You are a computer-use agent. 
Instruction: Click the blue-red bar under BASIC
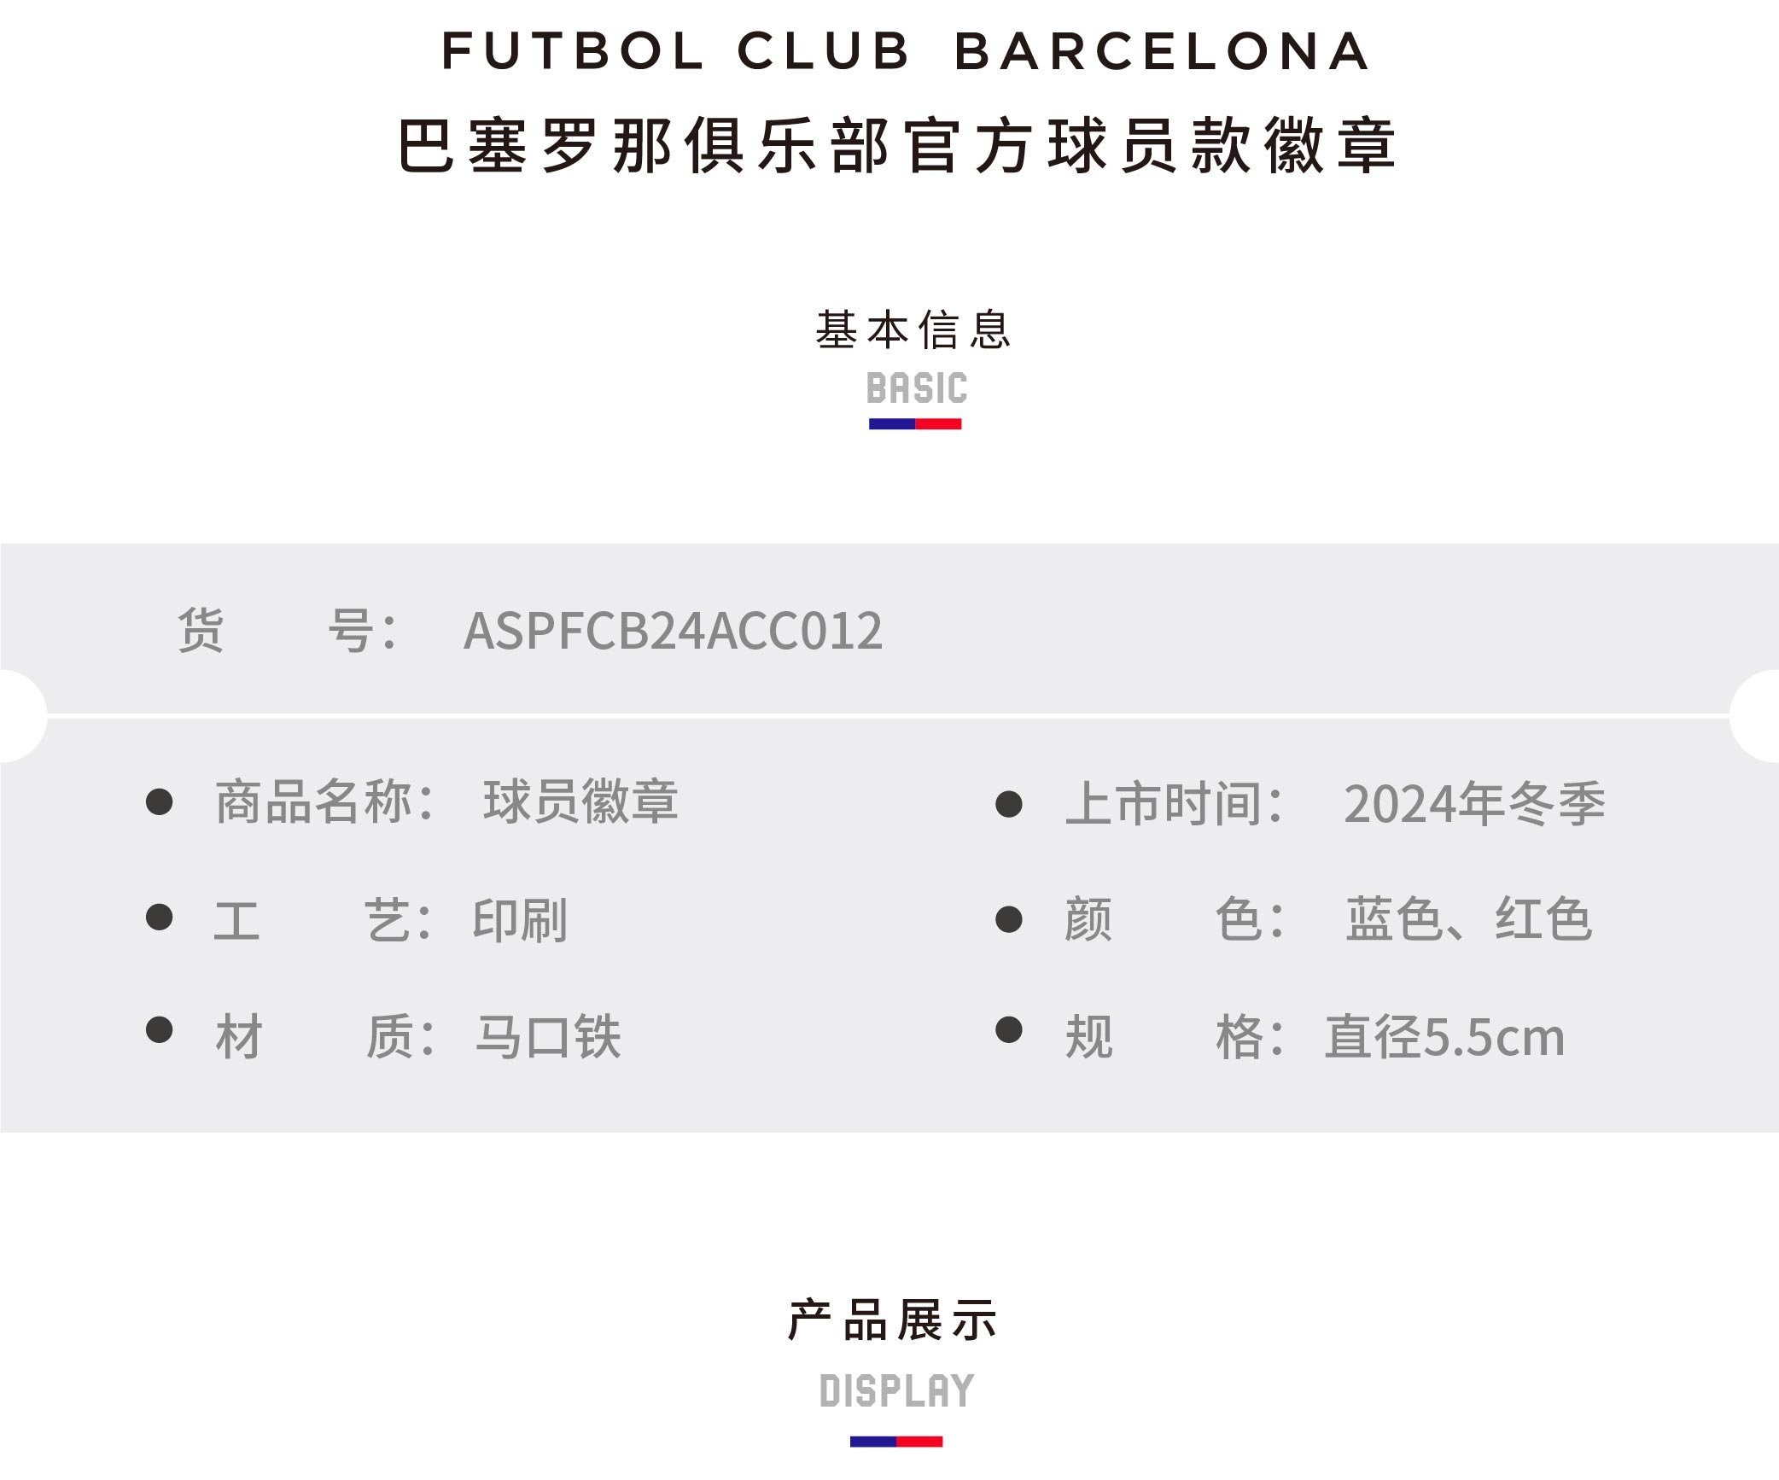pos(915,423)
